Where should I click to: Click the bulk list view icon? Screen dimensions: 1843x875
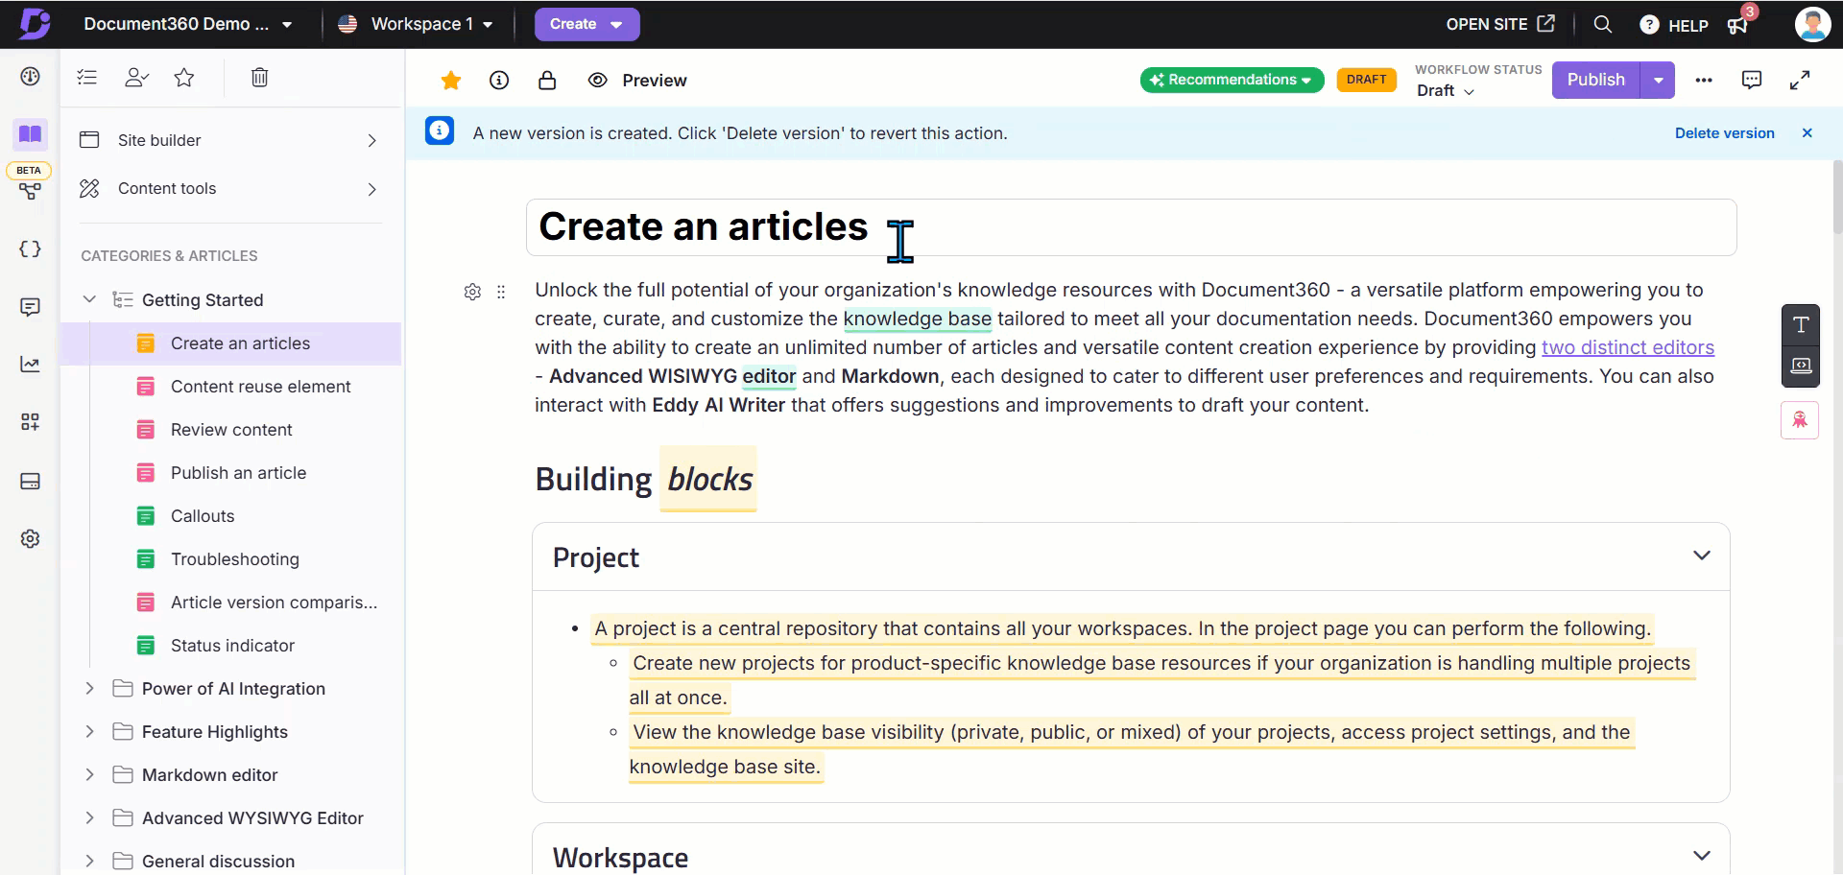[x=87, y=78]
